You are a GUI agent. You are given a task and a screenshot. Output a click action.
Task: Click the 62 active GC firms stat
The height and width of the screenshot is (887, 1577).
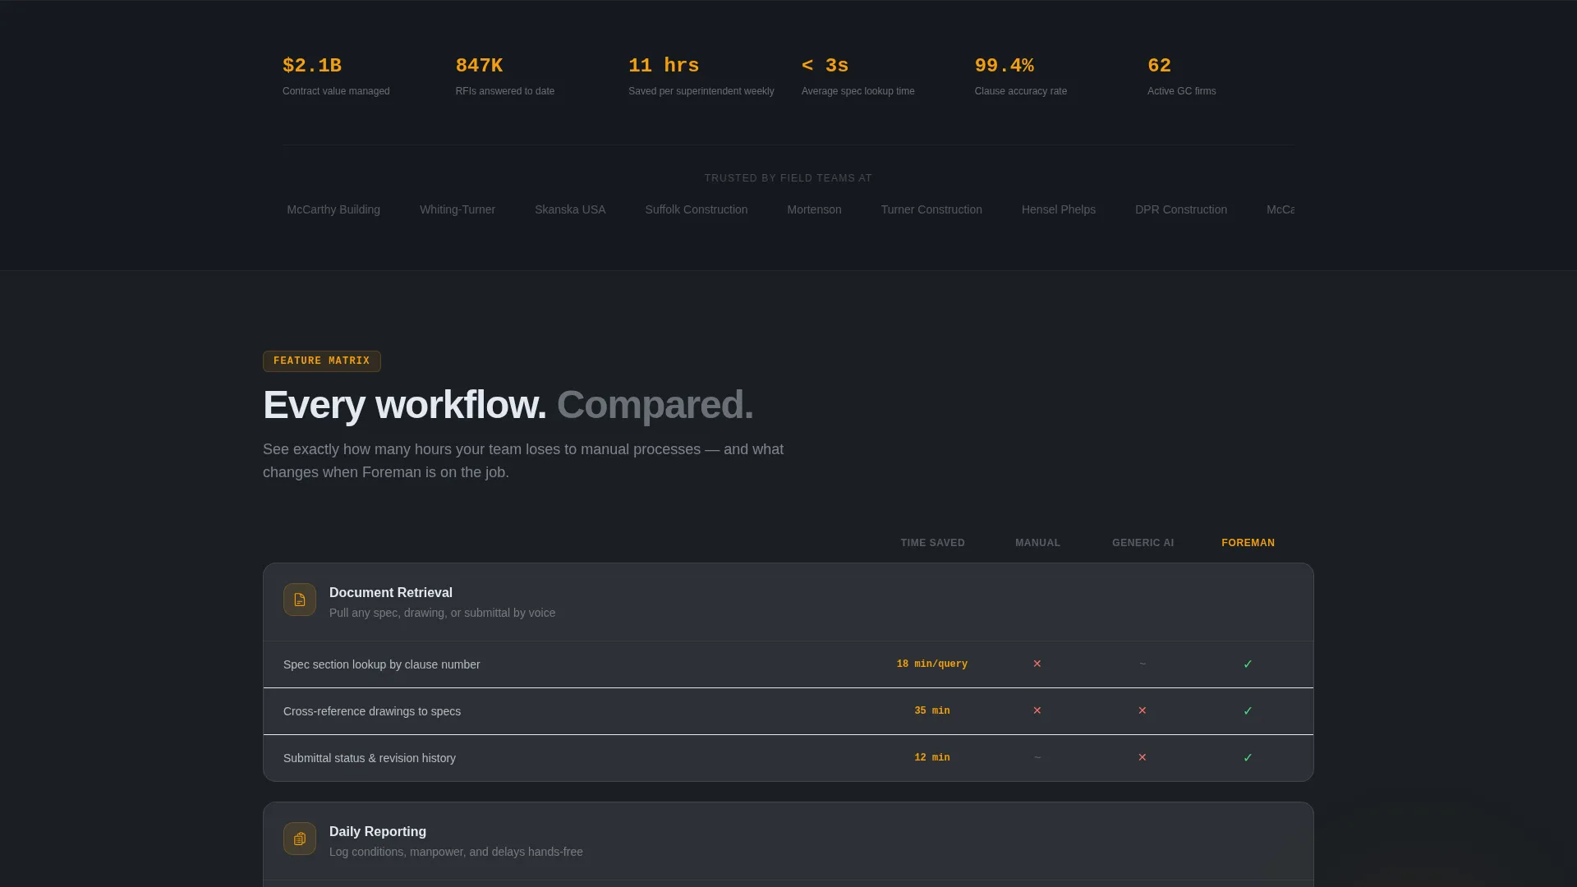pyautogui.click(x=1159, y=66)
